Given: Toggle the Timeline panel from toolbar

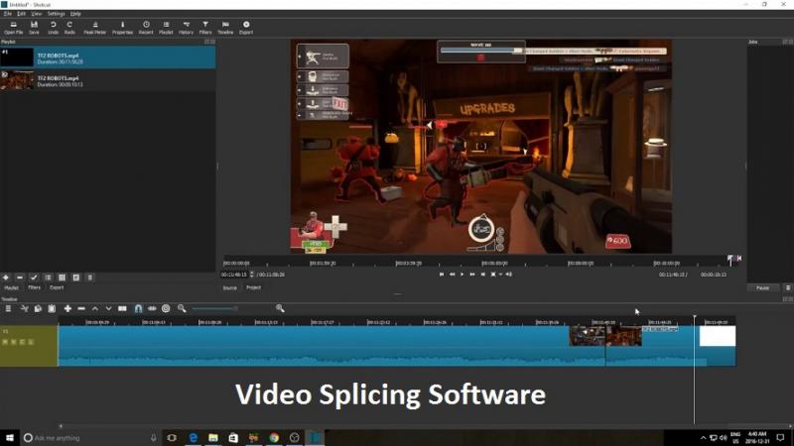Looking at the screenshot, I should pos(225,28).
